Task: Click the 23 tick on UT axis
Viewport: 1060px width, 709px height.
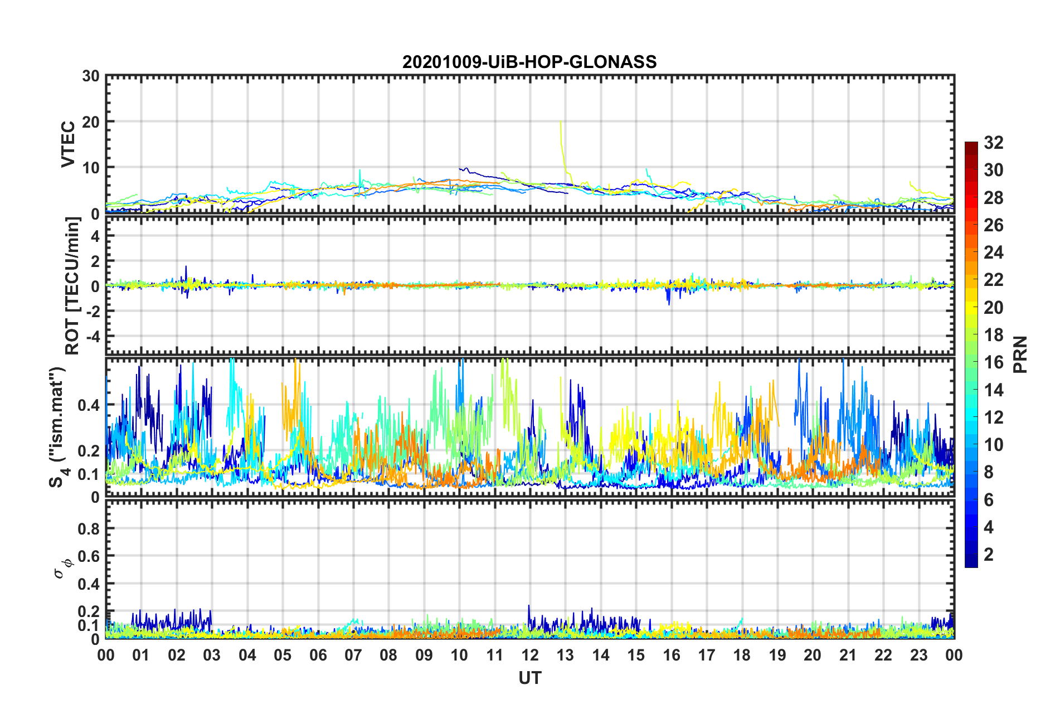Action: (x=919, y=655)
